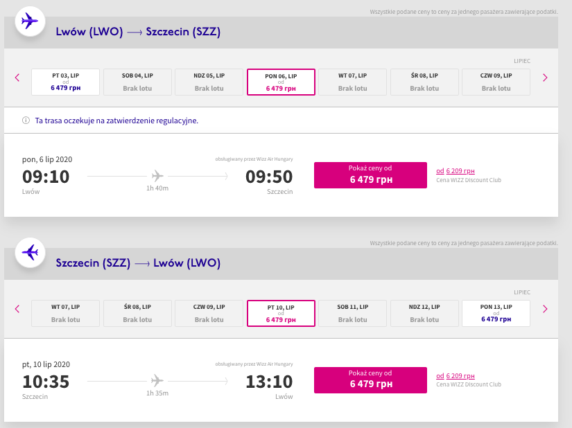Select SOB 04, LIP no-flight date

pyautogui.click(x=137, y=82)
